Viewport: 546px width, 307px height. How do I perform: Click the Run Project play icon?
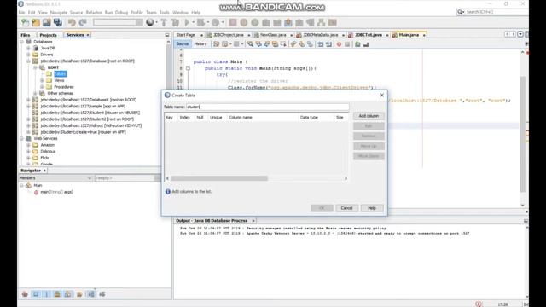(x=187, y=23)
